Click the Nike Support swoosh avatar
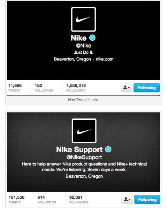Screen dimensions: 167x208 tap(84, 131)
